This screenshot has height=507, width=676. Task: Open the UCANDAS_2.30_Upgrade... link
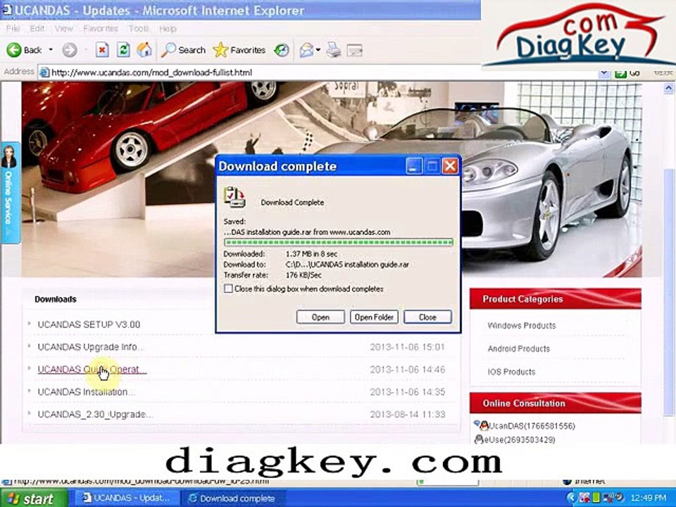click(95, 414)
